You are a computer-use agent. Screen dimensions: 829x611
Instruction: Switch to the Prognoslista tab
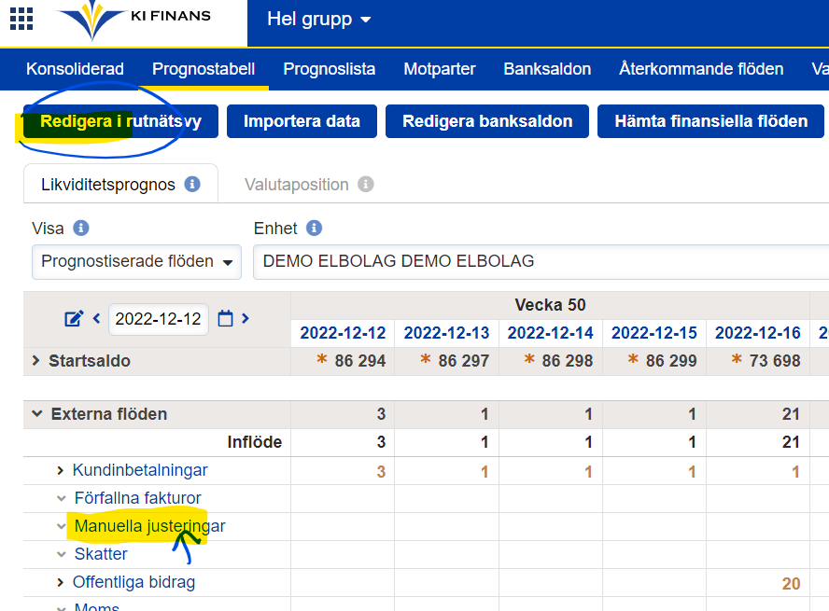click(329, 69)
